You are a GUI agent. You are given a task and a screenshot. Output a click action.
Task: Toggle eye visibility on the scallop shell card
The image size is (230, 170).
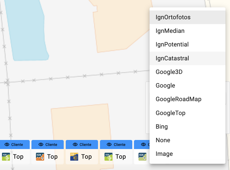click(x=75, y=144)
